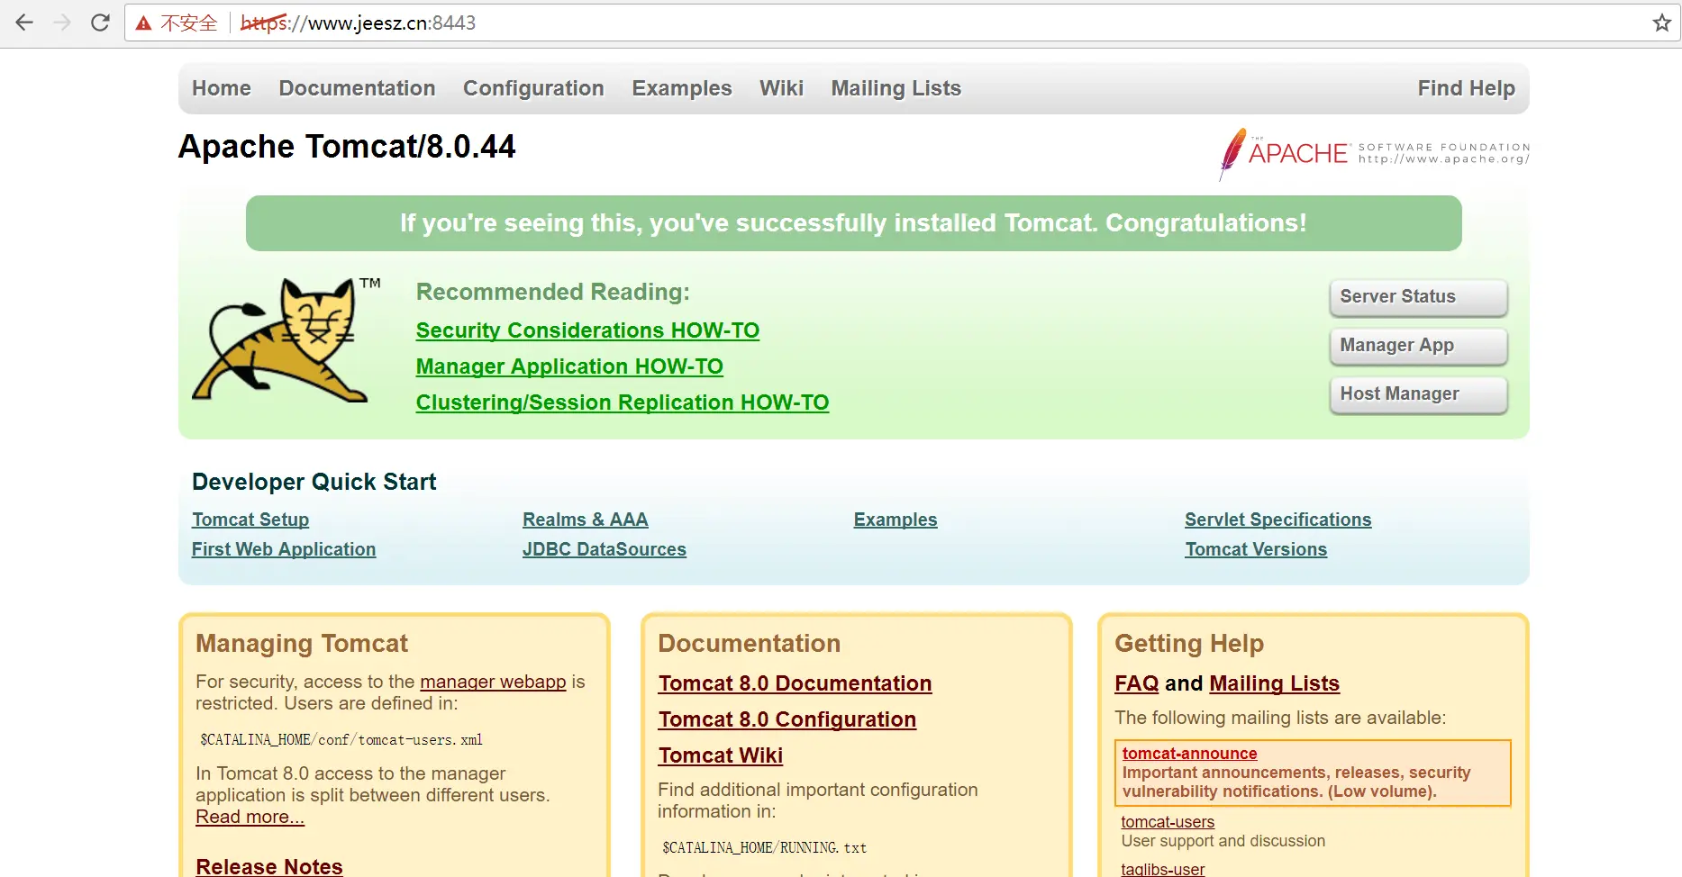Image resolution: width=1682 pixels, height=877 pixels.
Task: Click the $CATALINA_HOME/conf/tomcat-users.xml path text
Action: [341, 740]
